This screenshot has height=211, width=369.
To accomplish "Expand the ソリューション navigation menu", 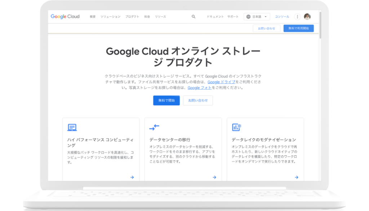I will tap(110, 17).
